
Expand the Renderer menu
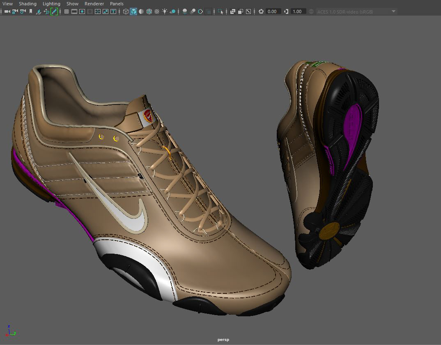click(94, 4)
